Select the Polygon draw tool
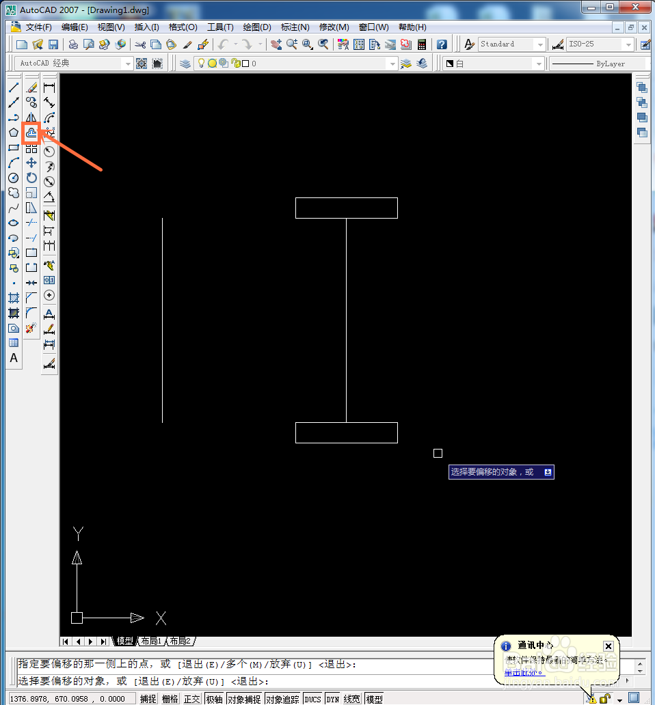The height and width of the screenshot is (705, 655). [14, 133]
